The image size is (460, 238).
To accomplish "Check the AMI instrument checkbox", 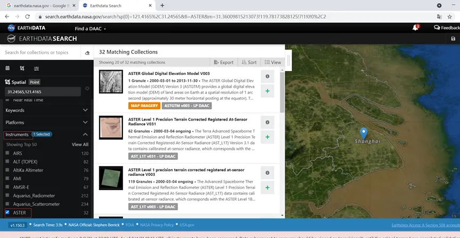I will point(7,178).
